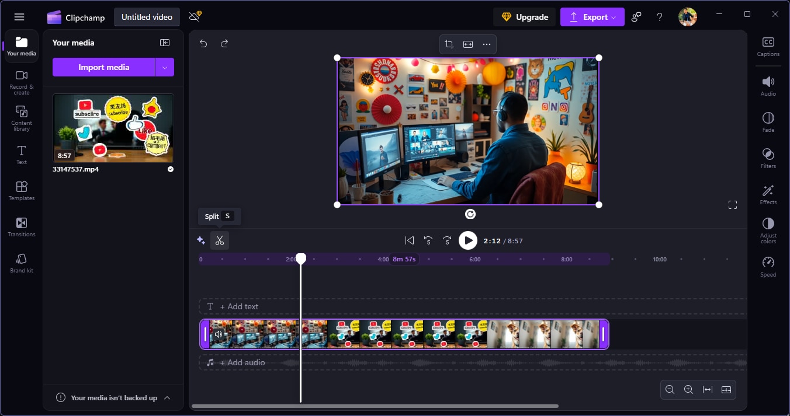Viewport: 790px width, 416px height.
Task: Click the Upgrade button
Action: (525, 17)
